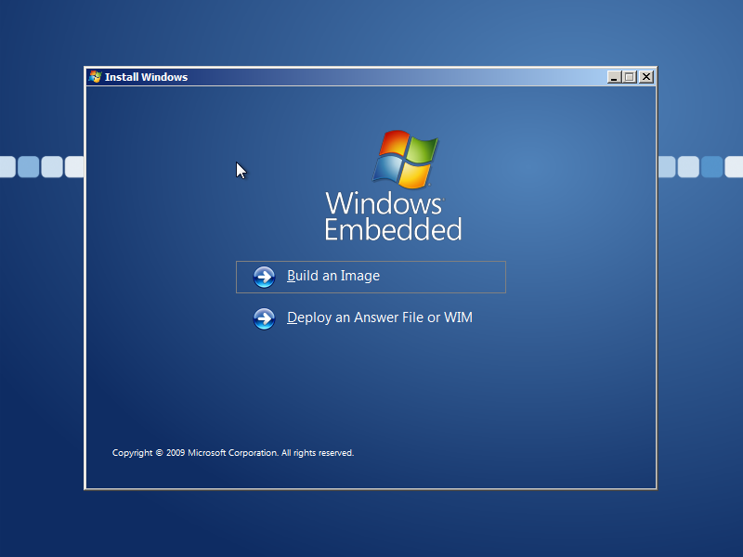Select the Build an Image text link
This screenshot has width=743, height=557.
333,276
